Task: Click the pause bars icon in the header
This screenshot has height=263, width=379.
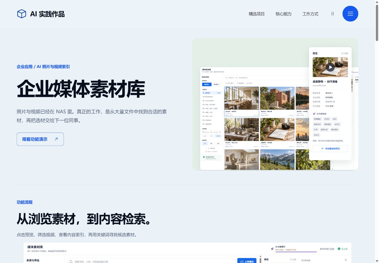Action: click(x=332, y=14)
